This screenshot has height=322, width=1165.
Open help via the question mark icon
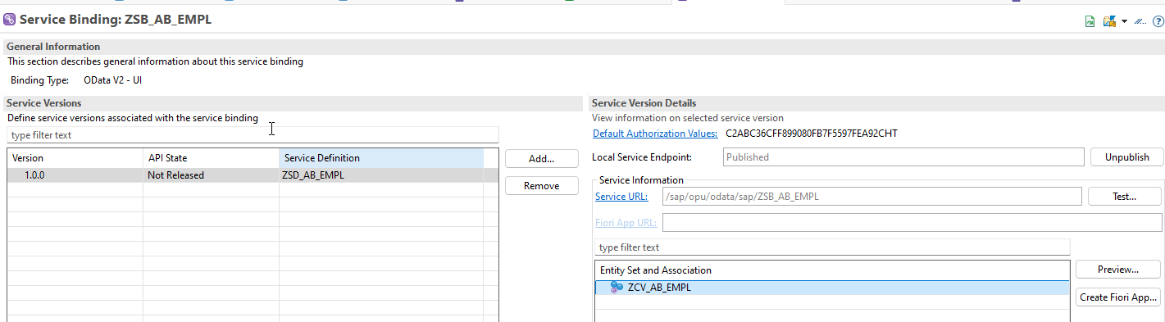[x=1158, y=21]
